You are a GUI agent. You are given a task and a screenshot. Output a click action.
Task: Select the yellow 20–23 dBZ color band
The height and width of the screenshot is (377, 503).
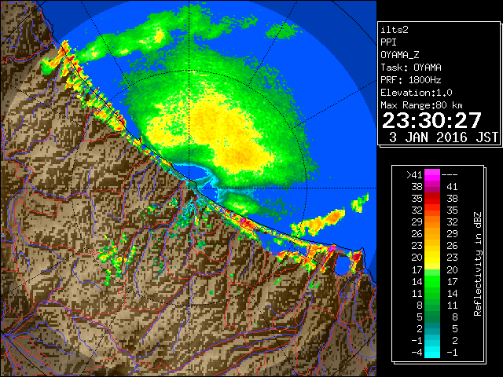[x=432, y=258]
